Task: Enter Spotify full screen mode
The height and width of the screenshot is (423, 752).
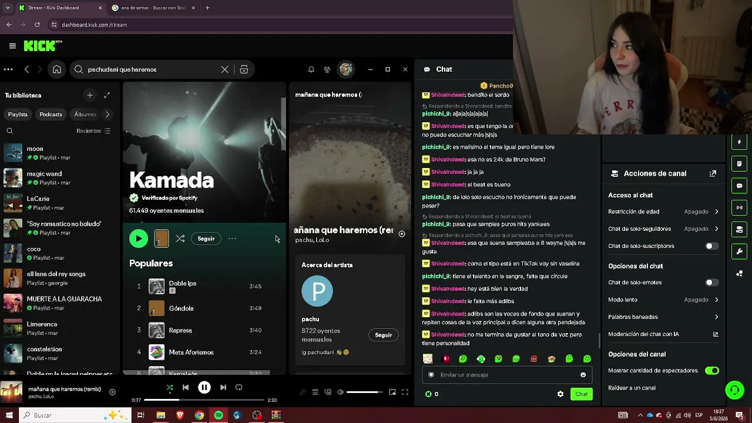Action: point(405,392)
